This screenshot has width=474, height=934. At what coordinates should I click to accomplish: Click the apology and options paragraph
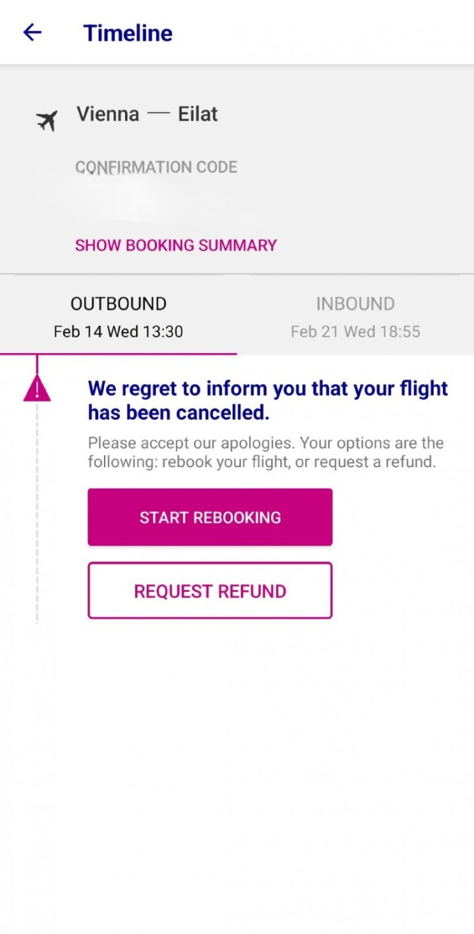266,452
